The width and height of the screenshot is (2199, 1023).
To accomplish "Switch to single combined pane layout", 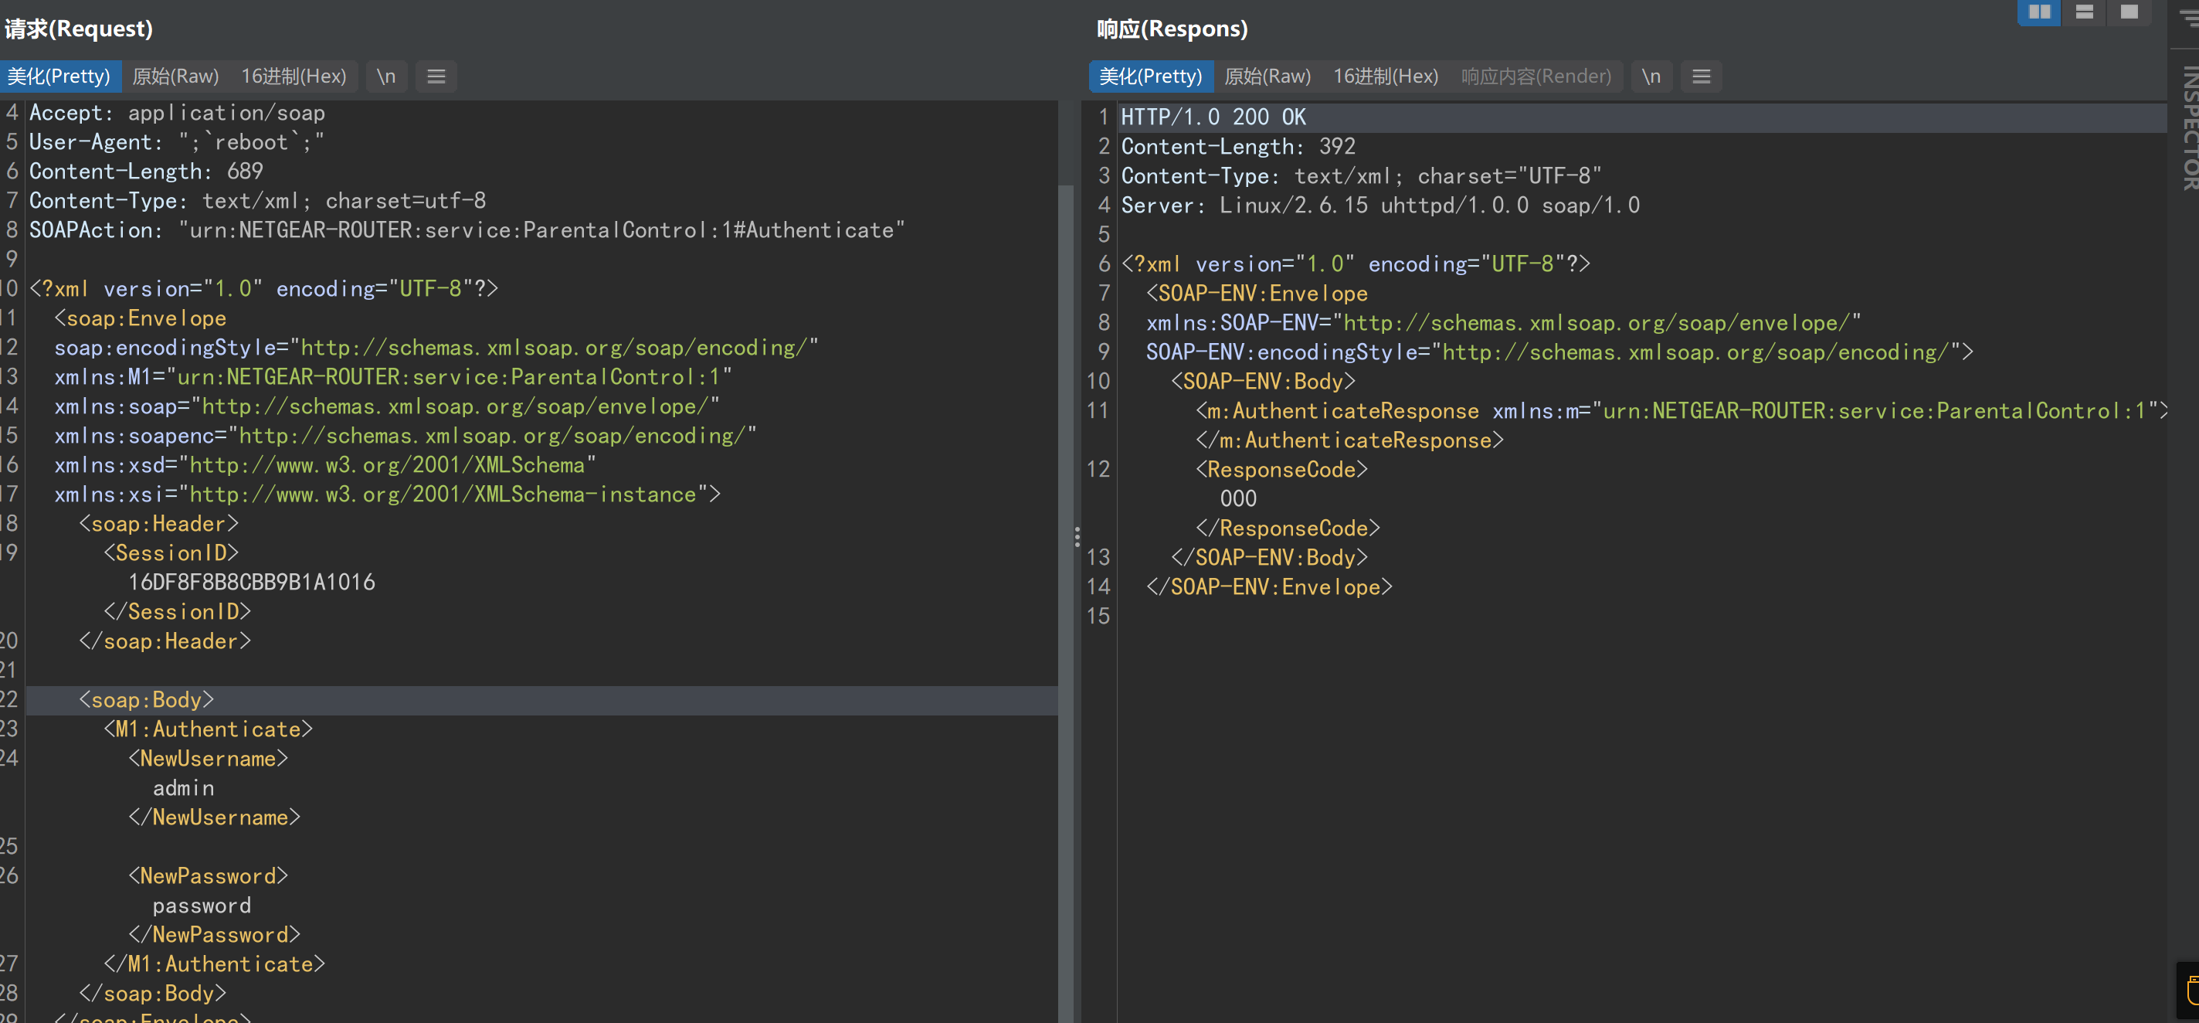I will point(2129,12).
